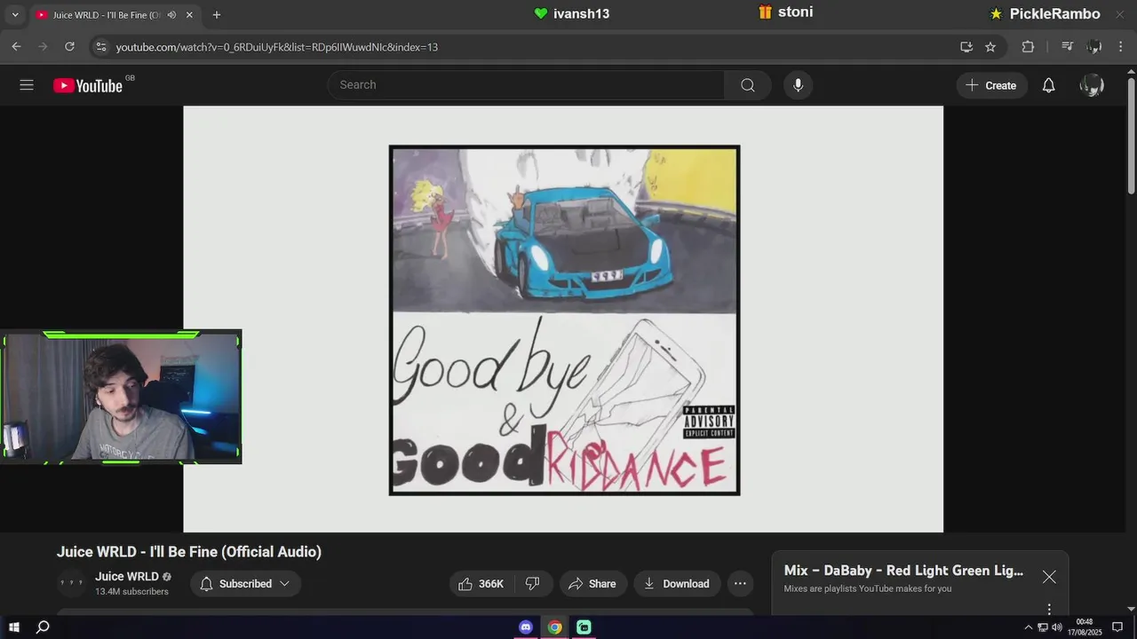Open the network tray icon

point(1043,627)
